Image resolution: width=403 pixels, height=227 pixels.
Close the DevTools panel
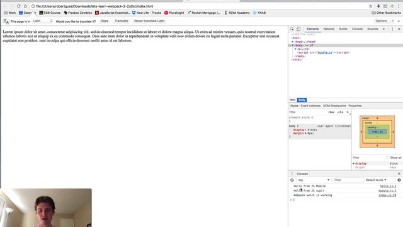399,29
